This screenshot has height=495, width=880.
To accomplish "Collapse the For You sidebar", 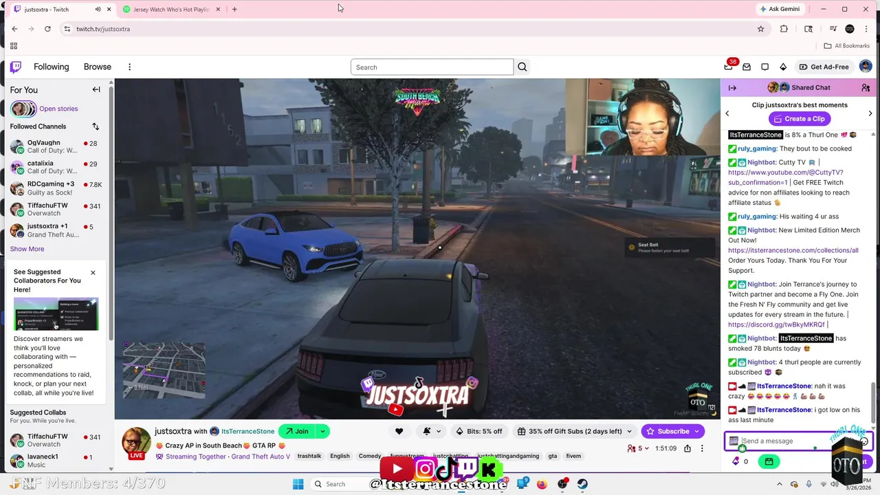I will coord(96,89).
